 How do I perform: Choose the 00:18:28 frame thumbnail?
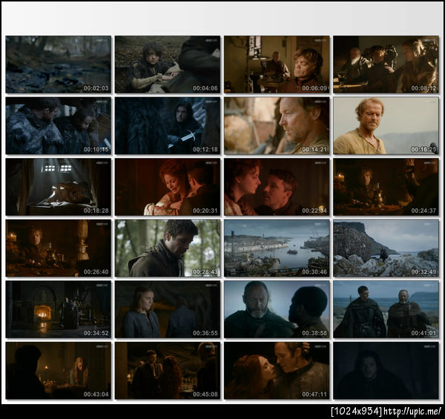(x=58, y=187)
